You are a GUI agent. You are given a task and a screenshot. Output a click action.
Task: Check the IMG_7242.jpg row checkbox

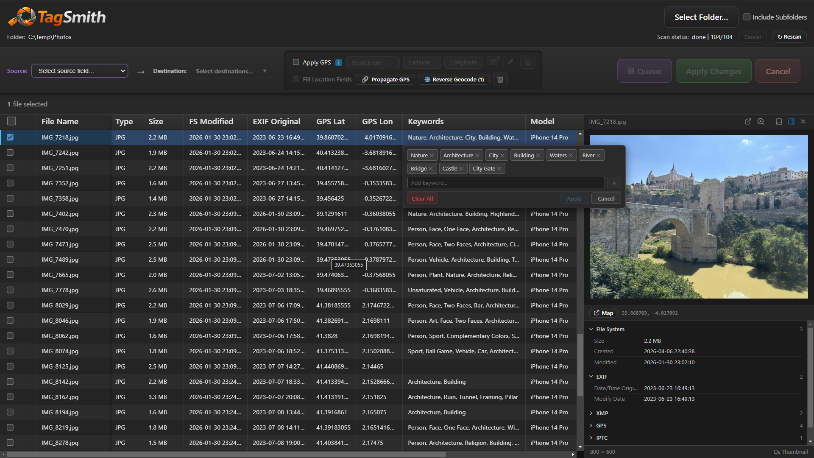(10, 153)
